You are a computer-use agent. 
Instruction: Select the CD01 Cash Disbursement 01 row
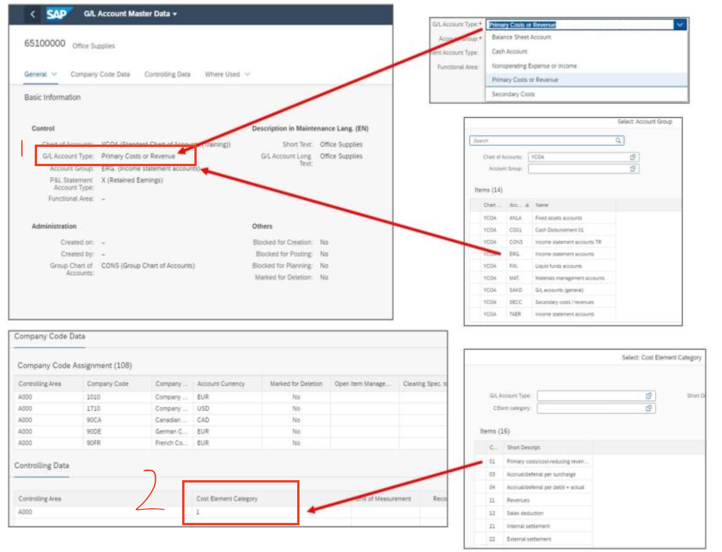click(542, 230)
